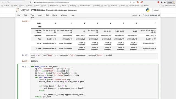Open the Edit menu
Viewport: 176px width, 99px height.
click(25, 15)
